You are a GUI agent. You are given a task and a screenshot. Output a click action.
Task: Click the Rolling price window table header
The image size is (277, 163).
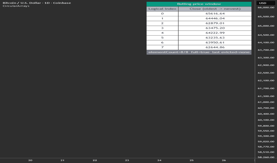click(199, 4)
